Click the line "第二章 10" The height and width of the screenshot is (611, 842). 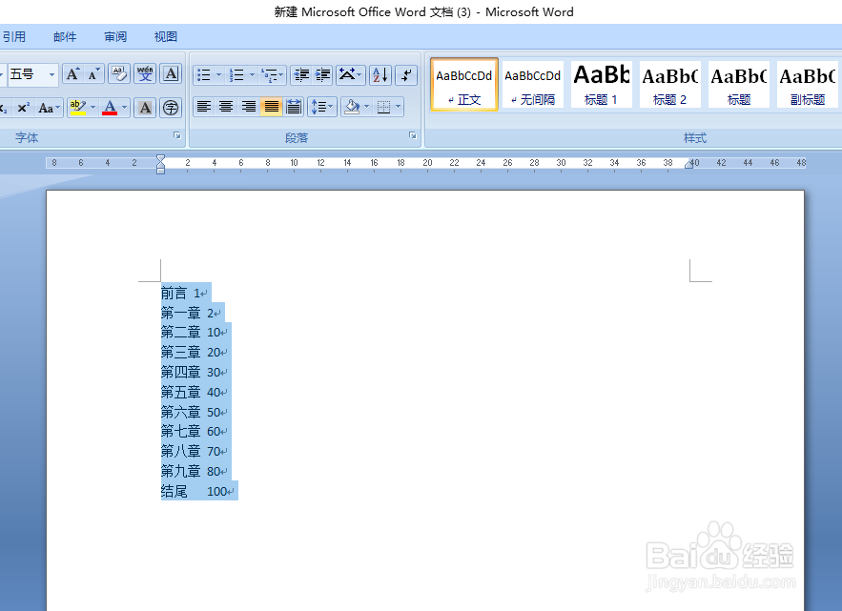194,333
